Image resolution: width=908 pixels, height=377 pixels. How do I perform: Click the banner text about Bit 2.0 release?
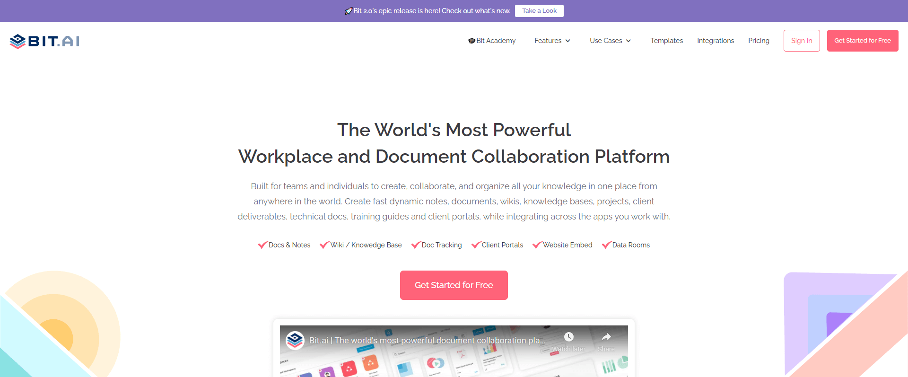432,11
